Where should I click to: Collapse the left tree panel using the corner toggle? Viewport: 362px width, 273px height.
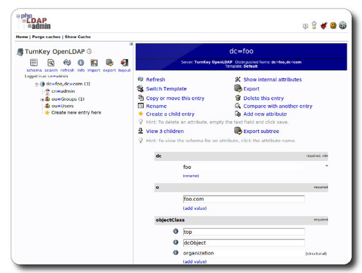[131, 44]
